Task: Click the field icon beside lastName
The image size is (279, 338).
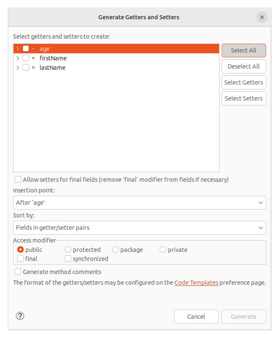Action: 34,67
